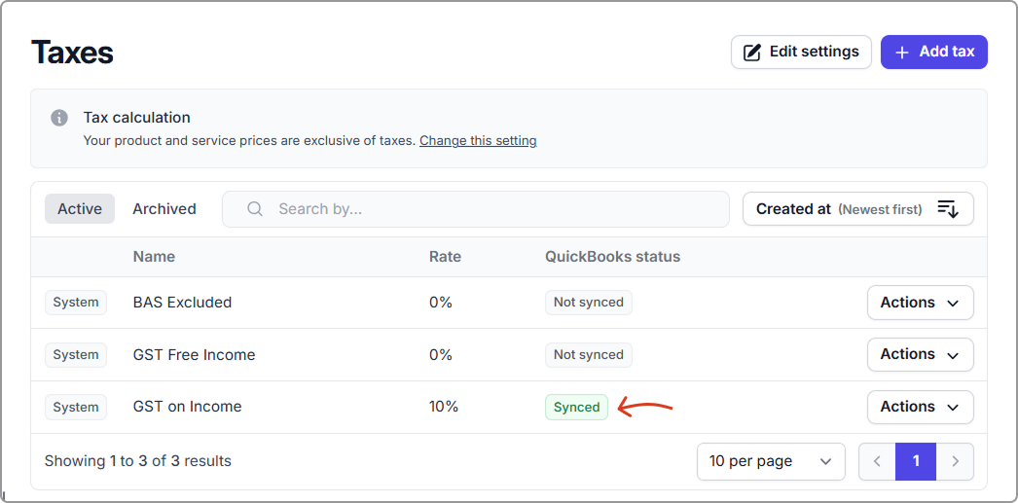Select the Active tab
This screenshot has height=503, width=1018.
tap(80, 209)
